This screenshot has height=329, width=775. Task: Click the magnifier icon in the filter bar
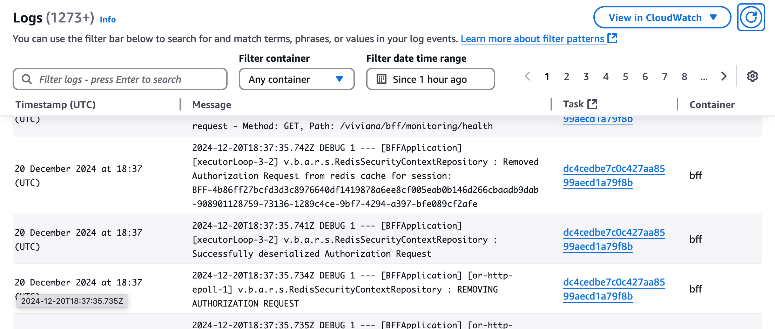tap(27, 79)
